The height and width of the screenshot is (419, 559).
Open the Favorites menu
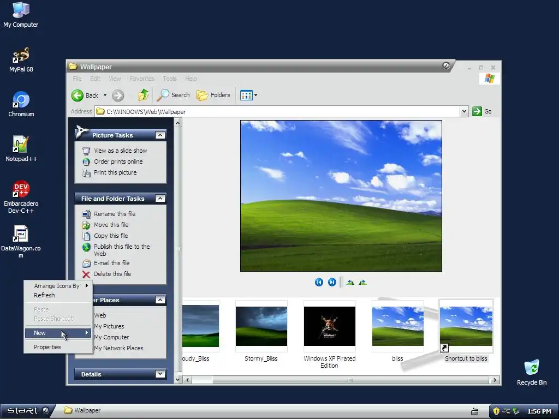[x=142, y=79]
